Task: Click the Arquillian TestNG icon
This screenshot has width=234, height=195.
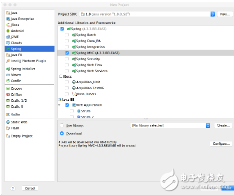Action: pyautogui.click(x=74, y=88)
